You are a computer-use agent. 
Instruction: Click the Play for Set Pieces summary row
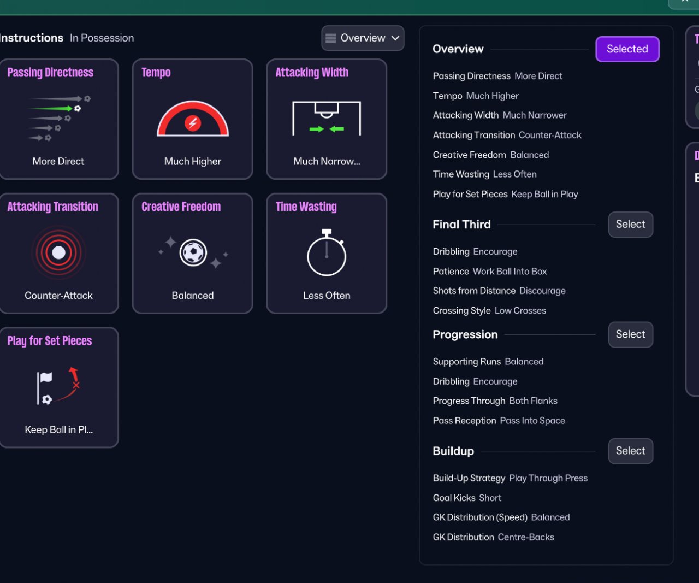[x=506, y=194]
